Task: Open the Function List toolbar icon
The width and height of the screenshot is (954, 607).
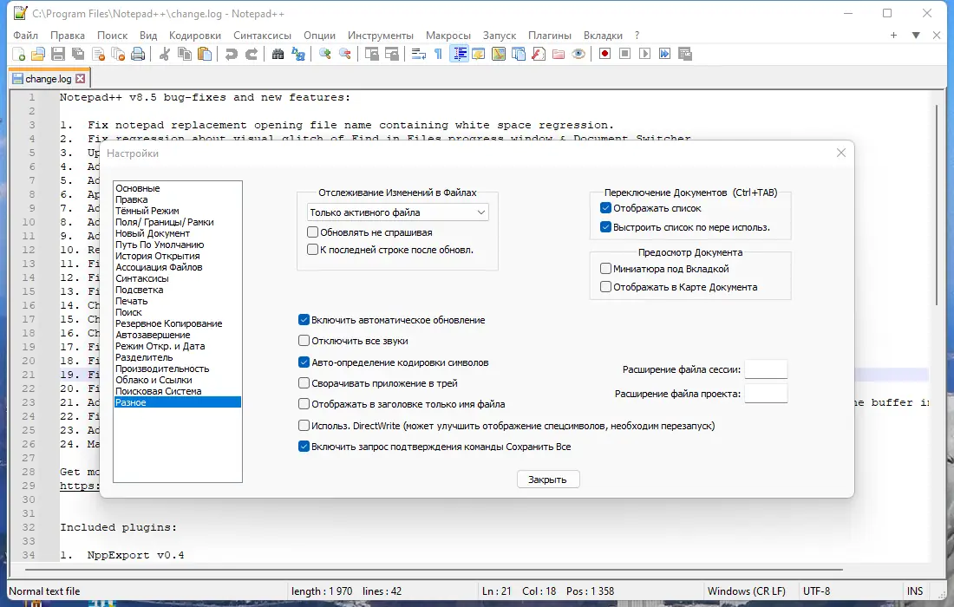Action: point(539,54)
